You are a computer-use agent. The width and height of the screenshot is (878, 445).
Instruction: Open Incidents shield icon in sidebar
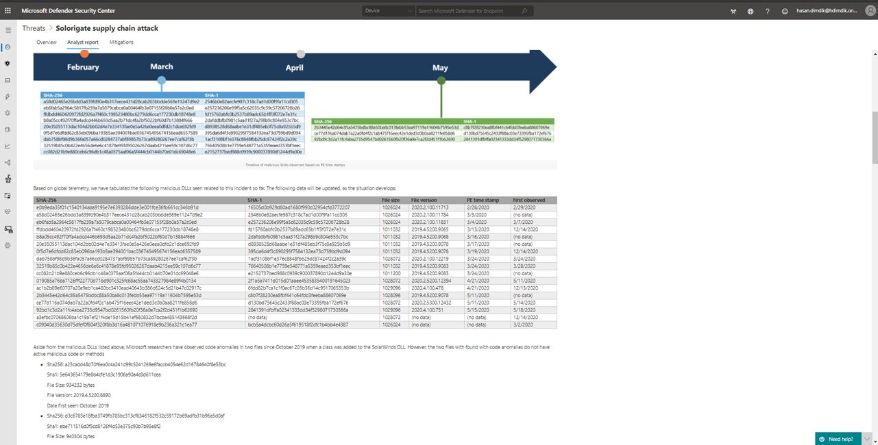pyautogui.click(x=8, y=64)
